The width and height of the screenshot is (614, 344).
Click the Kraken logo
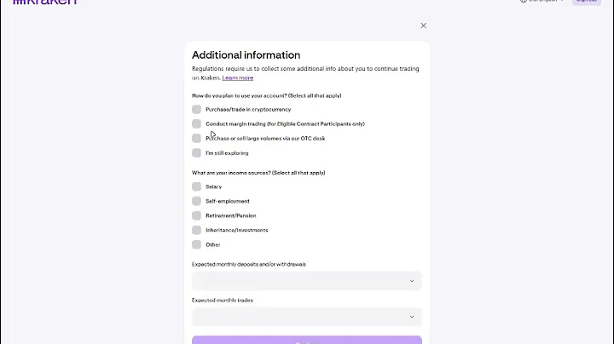pyautogui.click(x=45, y=3)
